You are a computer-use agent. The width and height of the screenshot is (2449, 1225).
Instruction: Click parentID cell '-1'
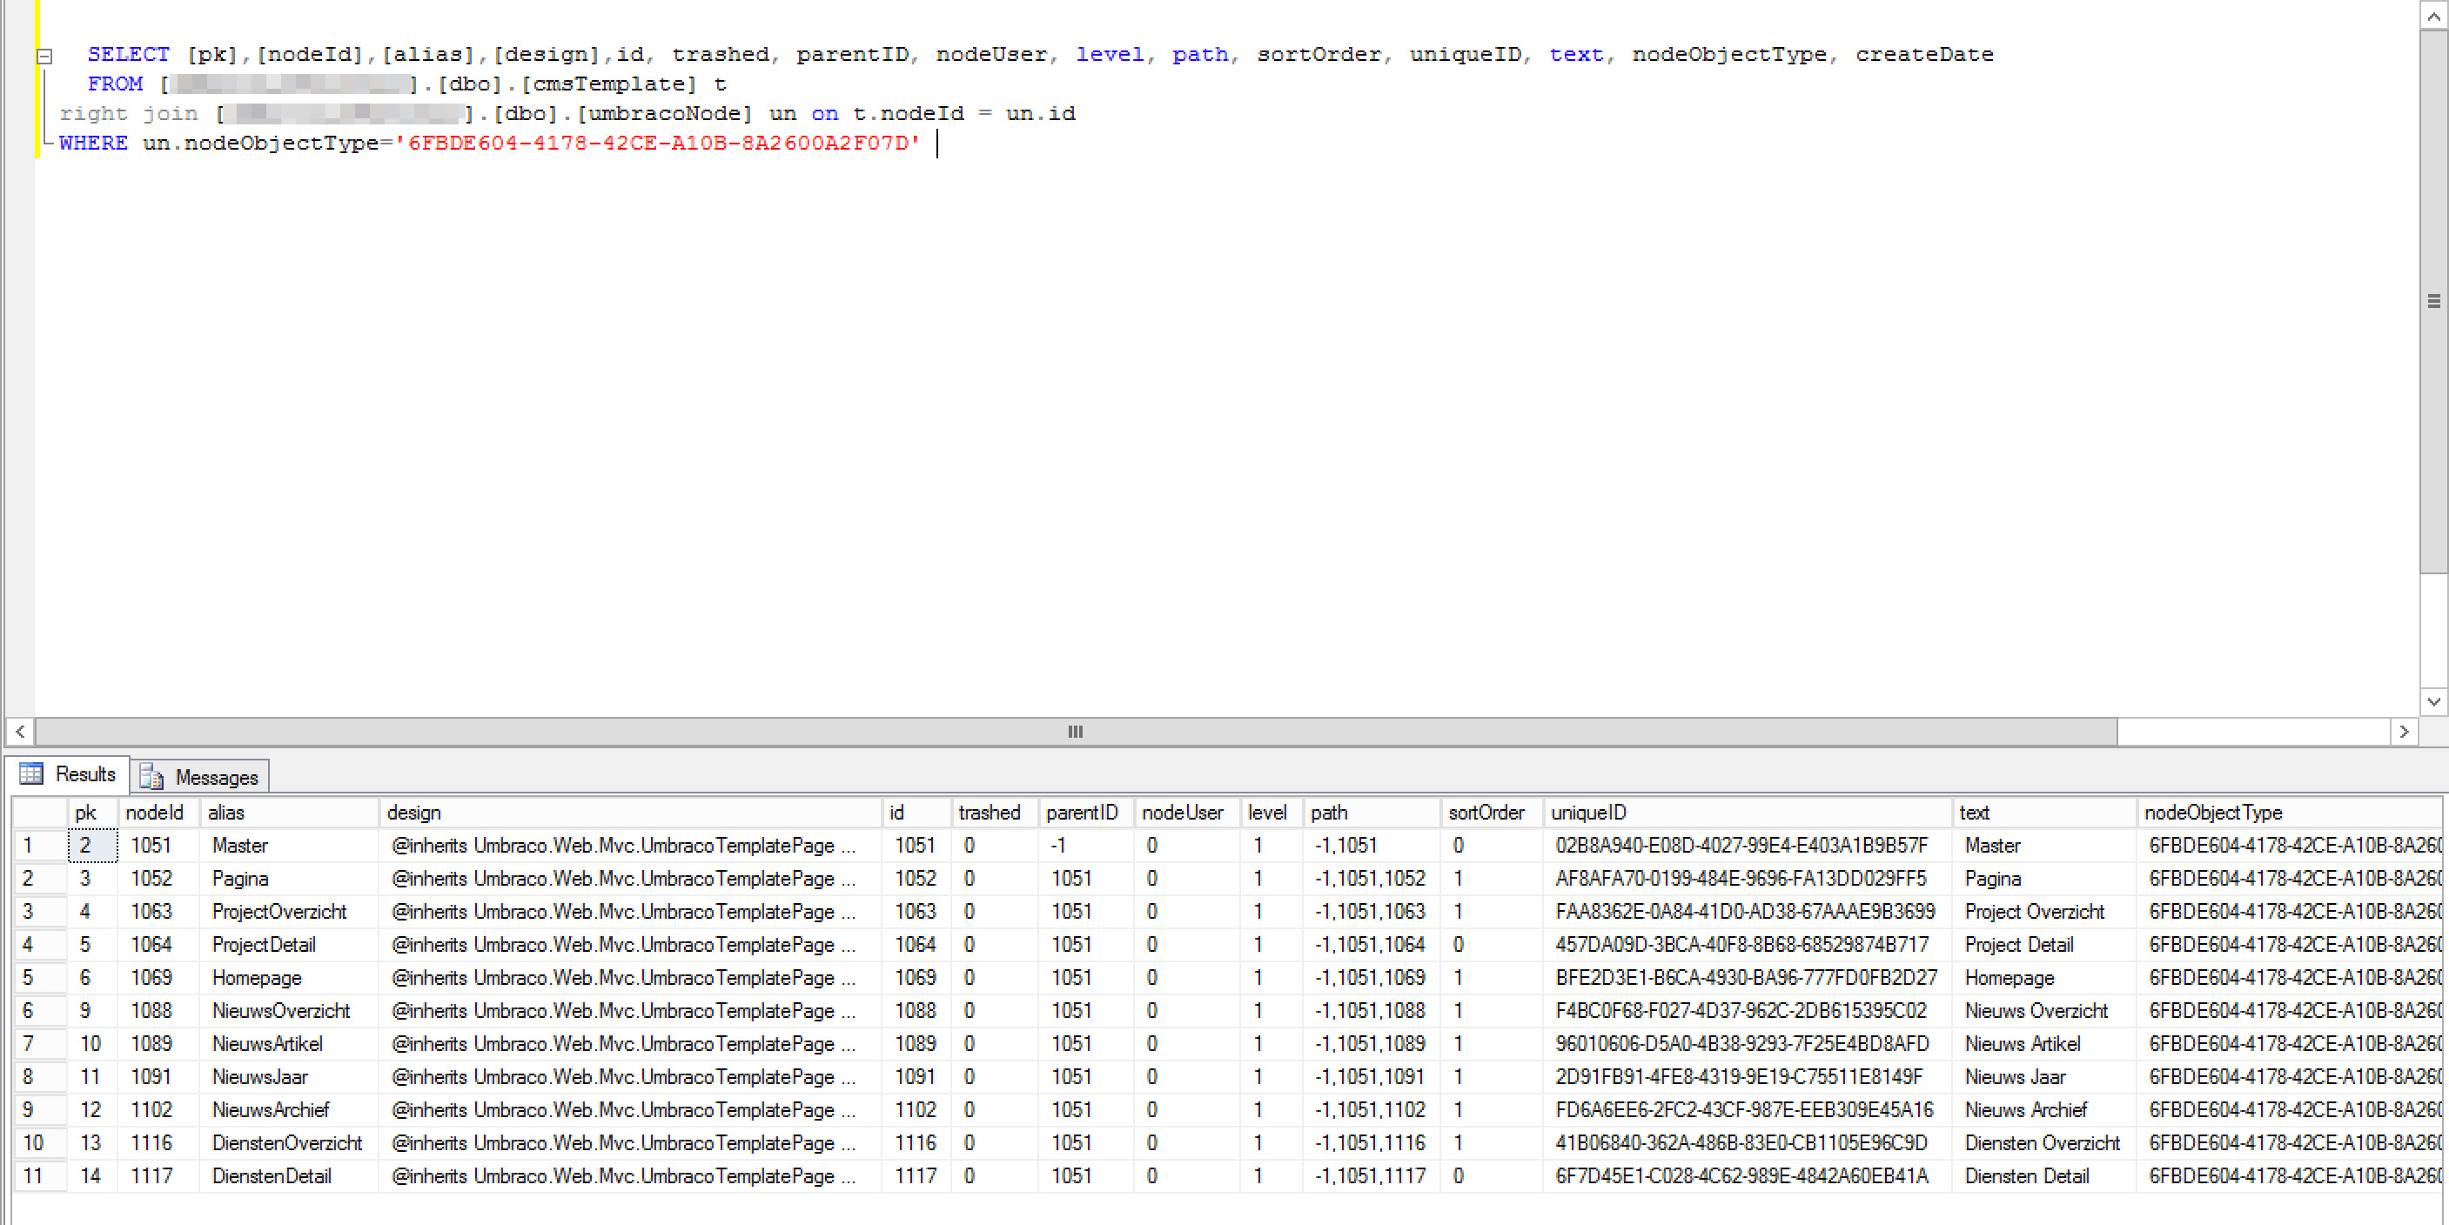point(1086,846)
